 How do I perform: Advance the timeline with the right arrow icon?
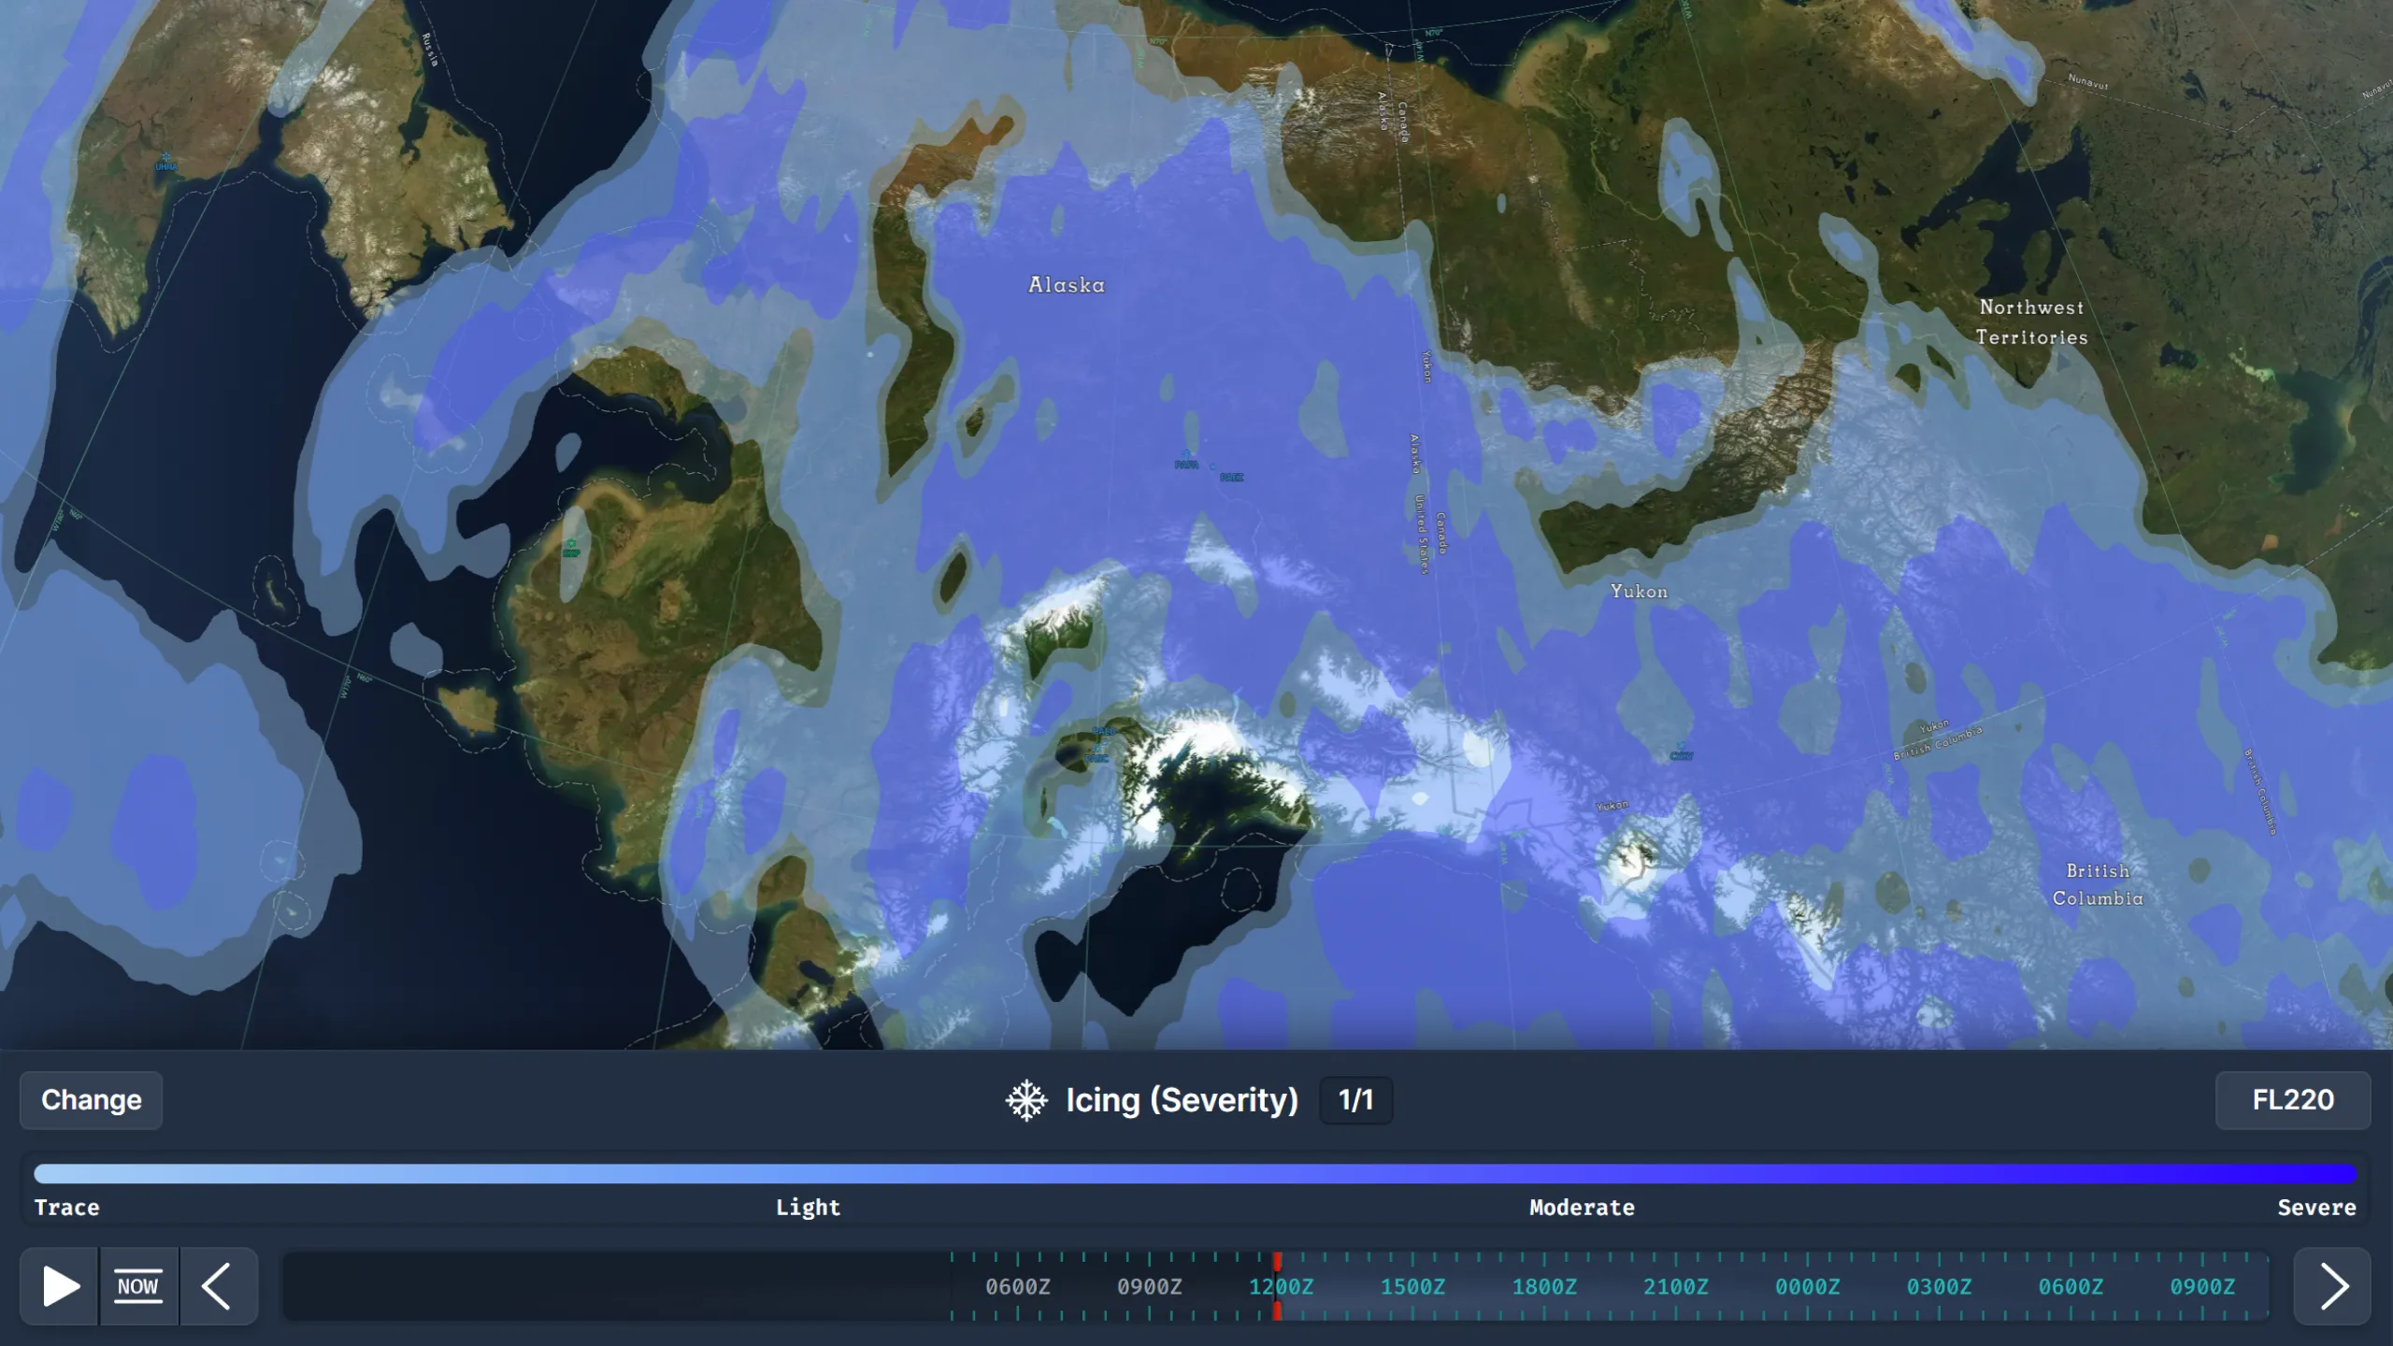[2335, 1286]
